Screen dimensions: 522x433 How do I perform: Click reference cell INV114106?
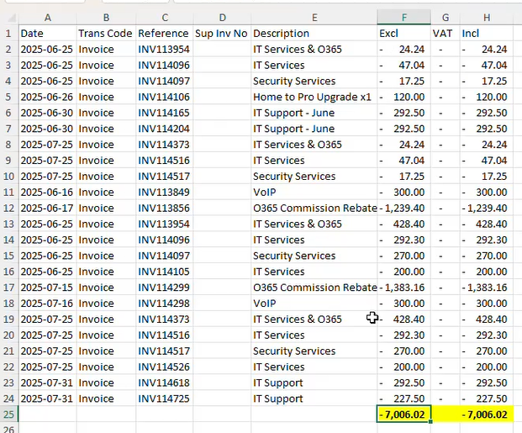pos(163,97)
